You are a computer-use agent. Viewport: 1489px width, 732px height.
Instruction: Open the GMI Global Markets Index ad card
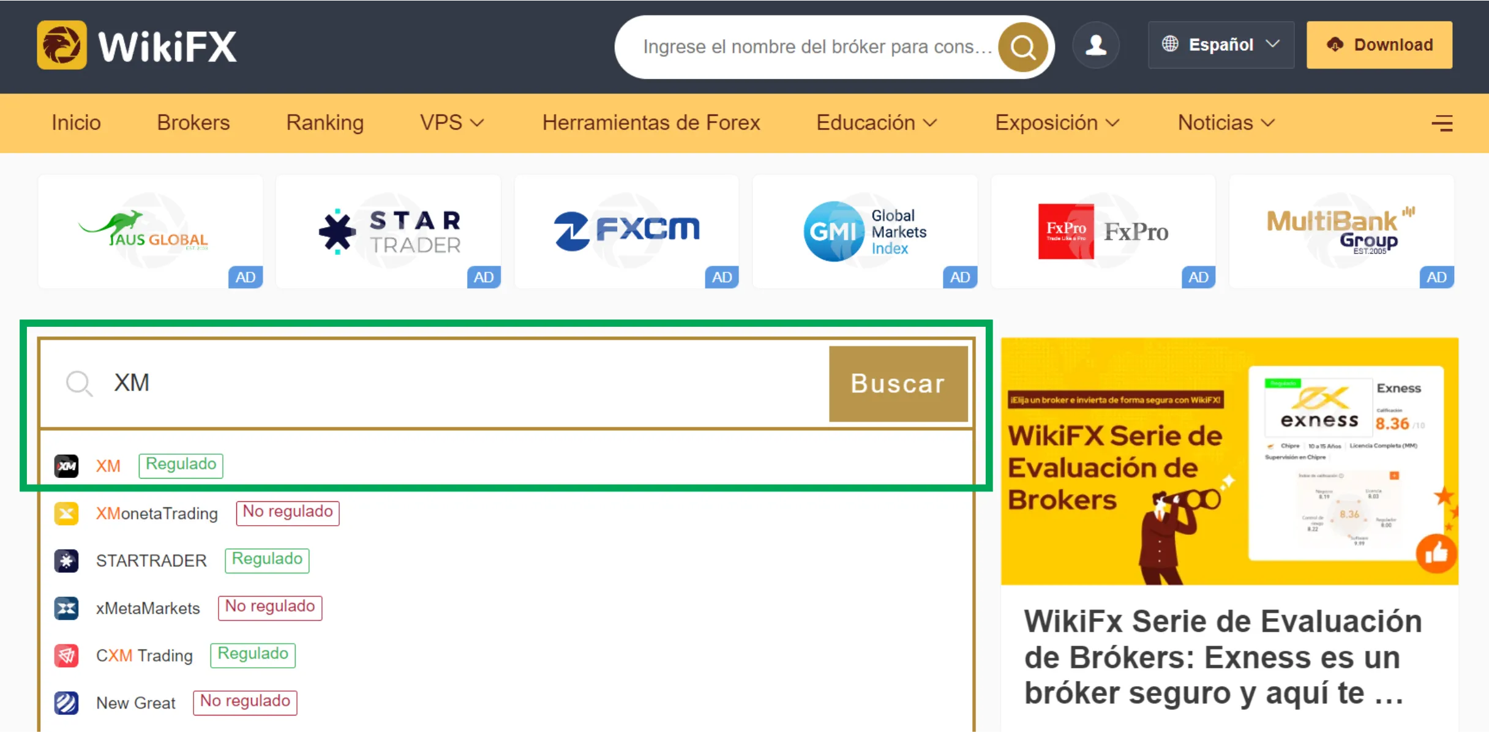pyautogui.click(x=865, y=231)
